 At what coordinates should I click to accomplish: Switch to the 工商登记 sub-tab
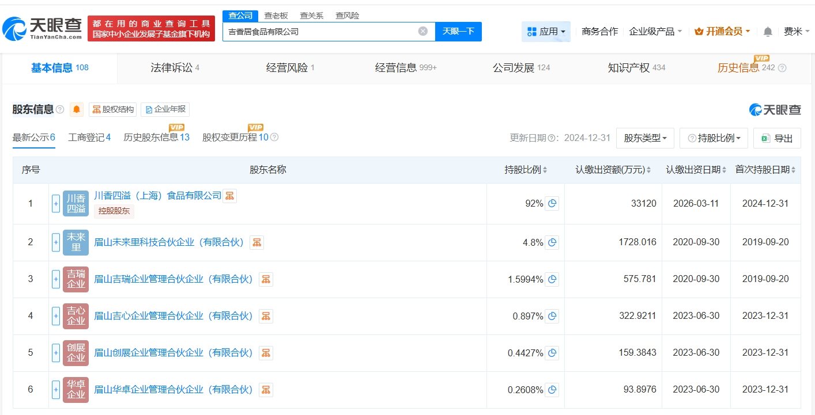[x=89, y=138]
